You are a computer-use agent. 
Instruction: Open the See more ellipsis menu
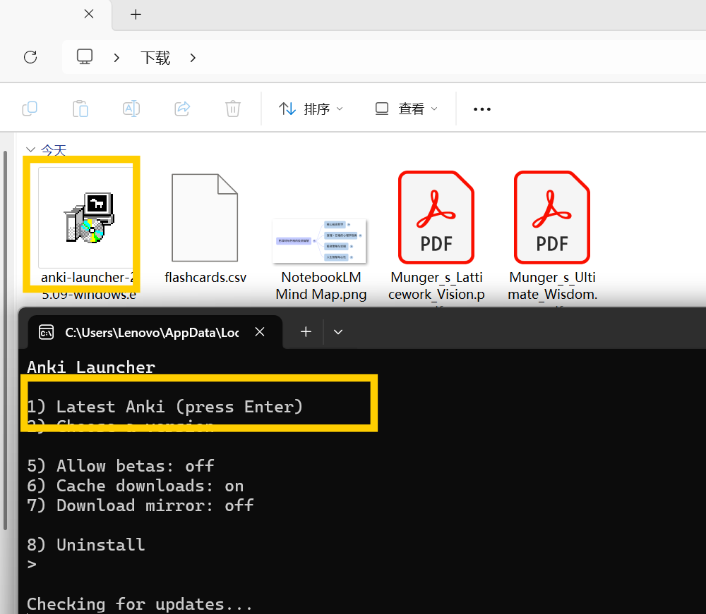[481, 109]
